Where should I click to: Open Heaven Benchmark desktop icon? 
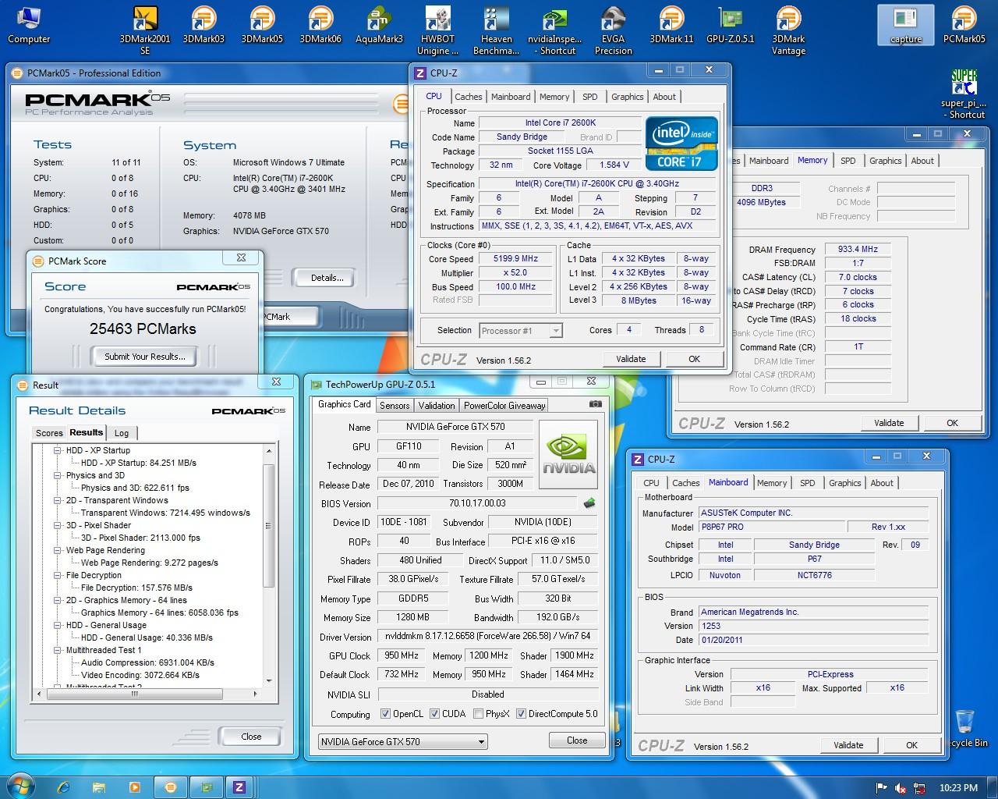tap(496, 30)
